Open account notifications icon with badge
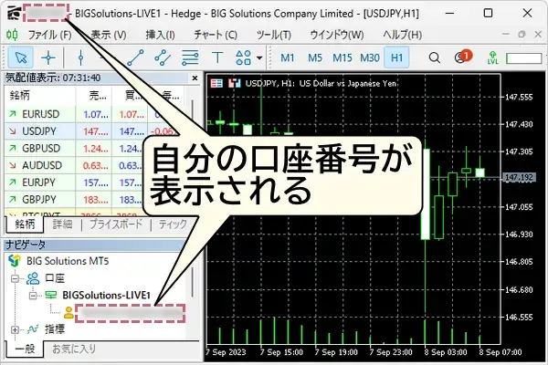This screenshot has height=365, width=548. pos(462,57)
